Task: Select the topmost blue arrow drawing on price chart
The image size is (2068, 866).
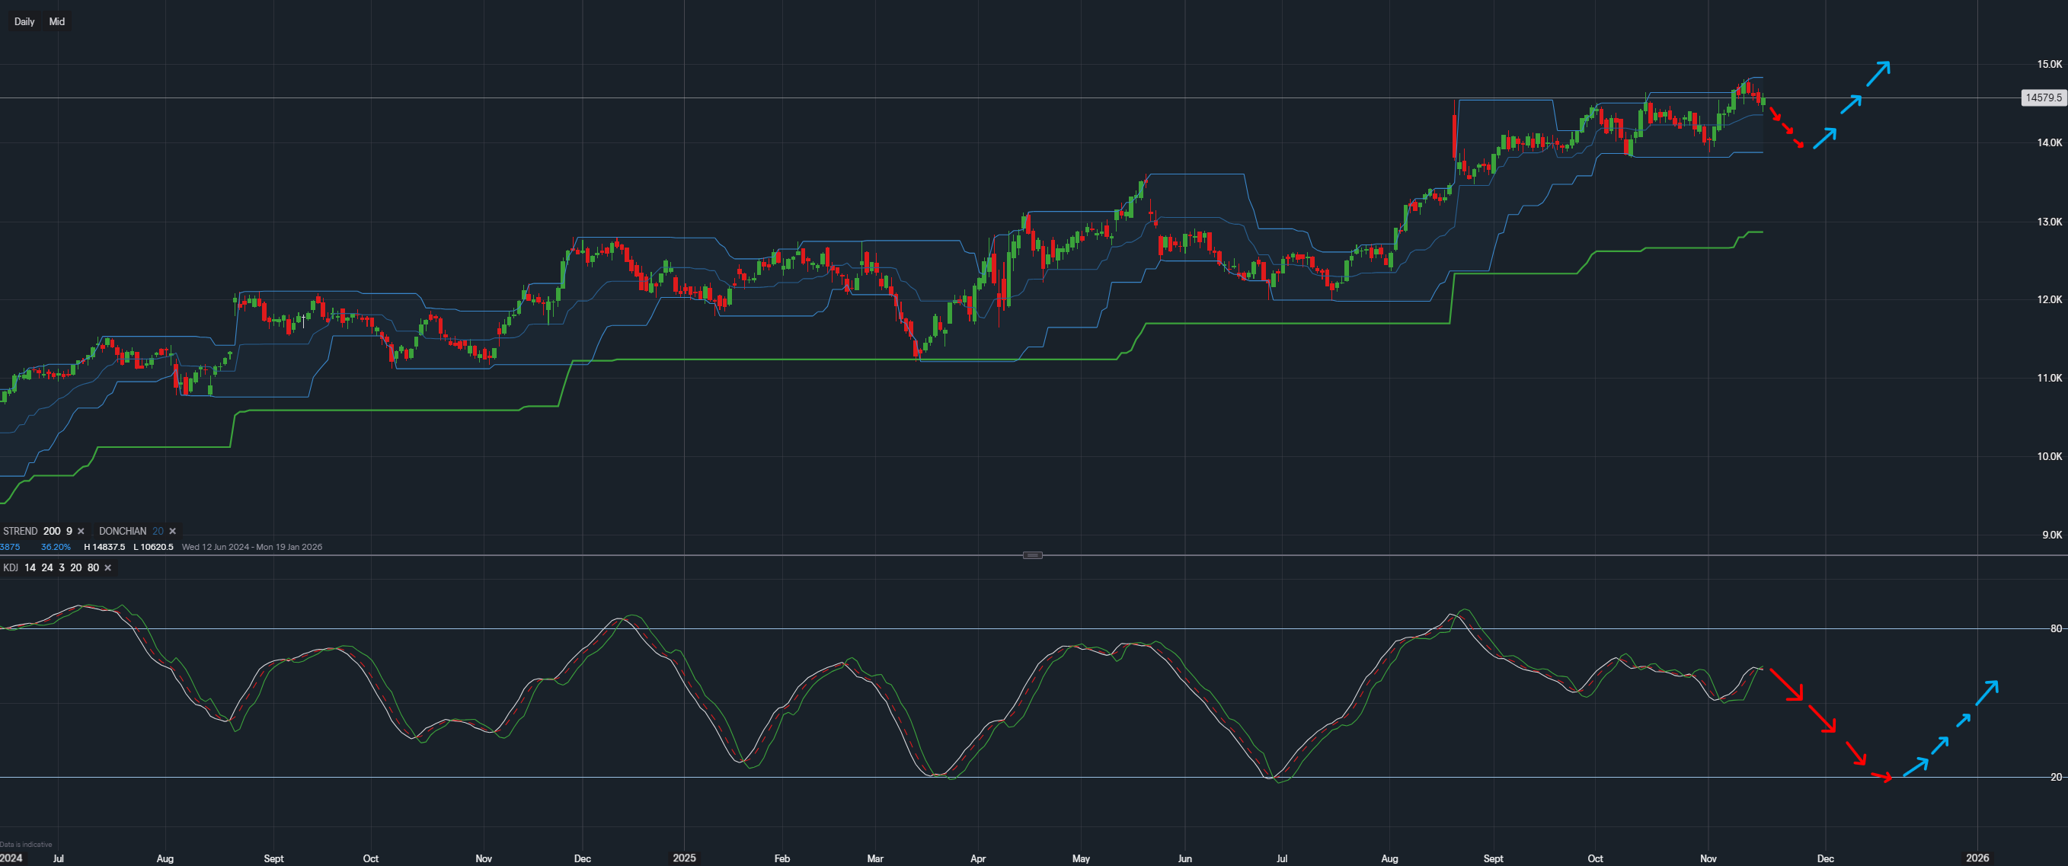Action: (x=1878, y=74)
